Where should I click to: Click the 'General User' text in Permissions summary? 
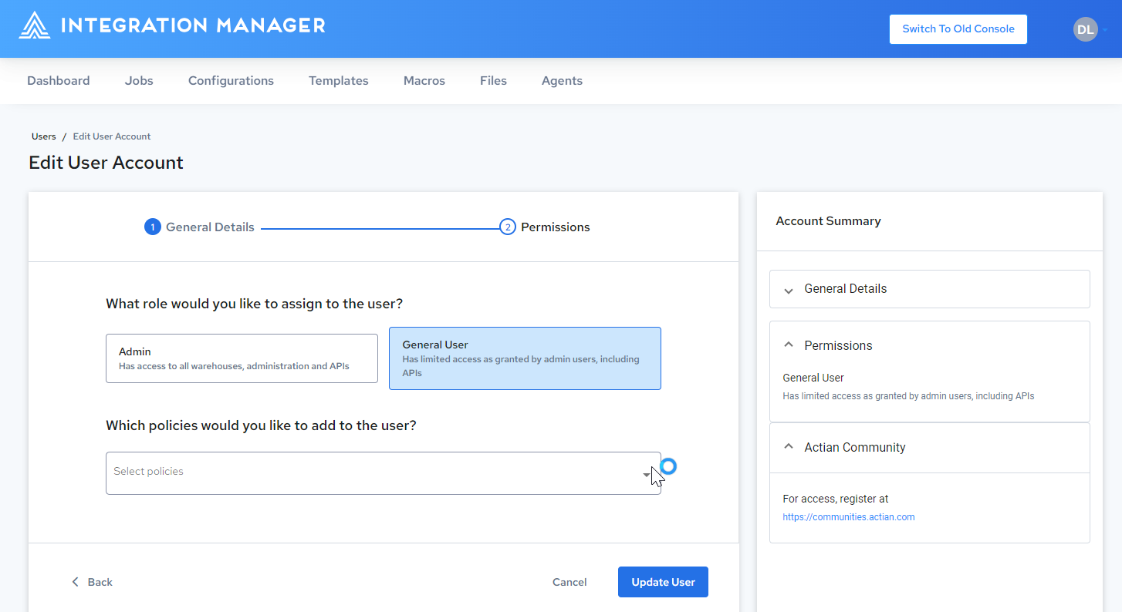[813, 378]
